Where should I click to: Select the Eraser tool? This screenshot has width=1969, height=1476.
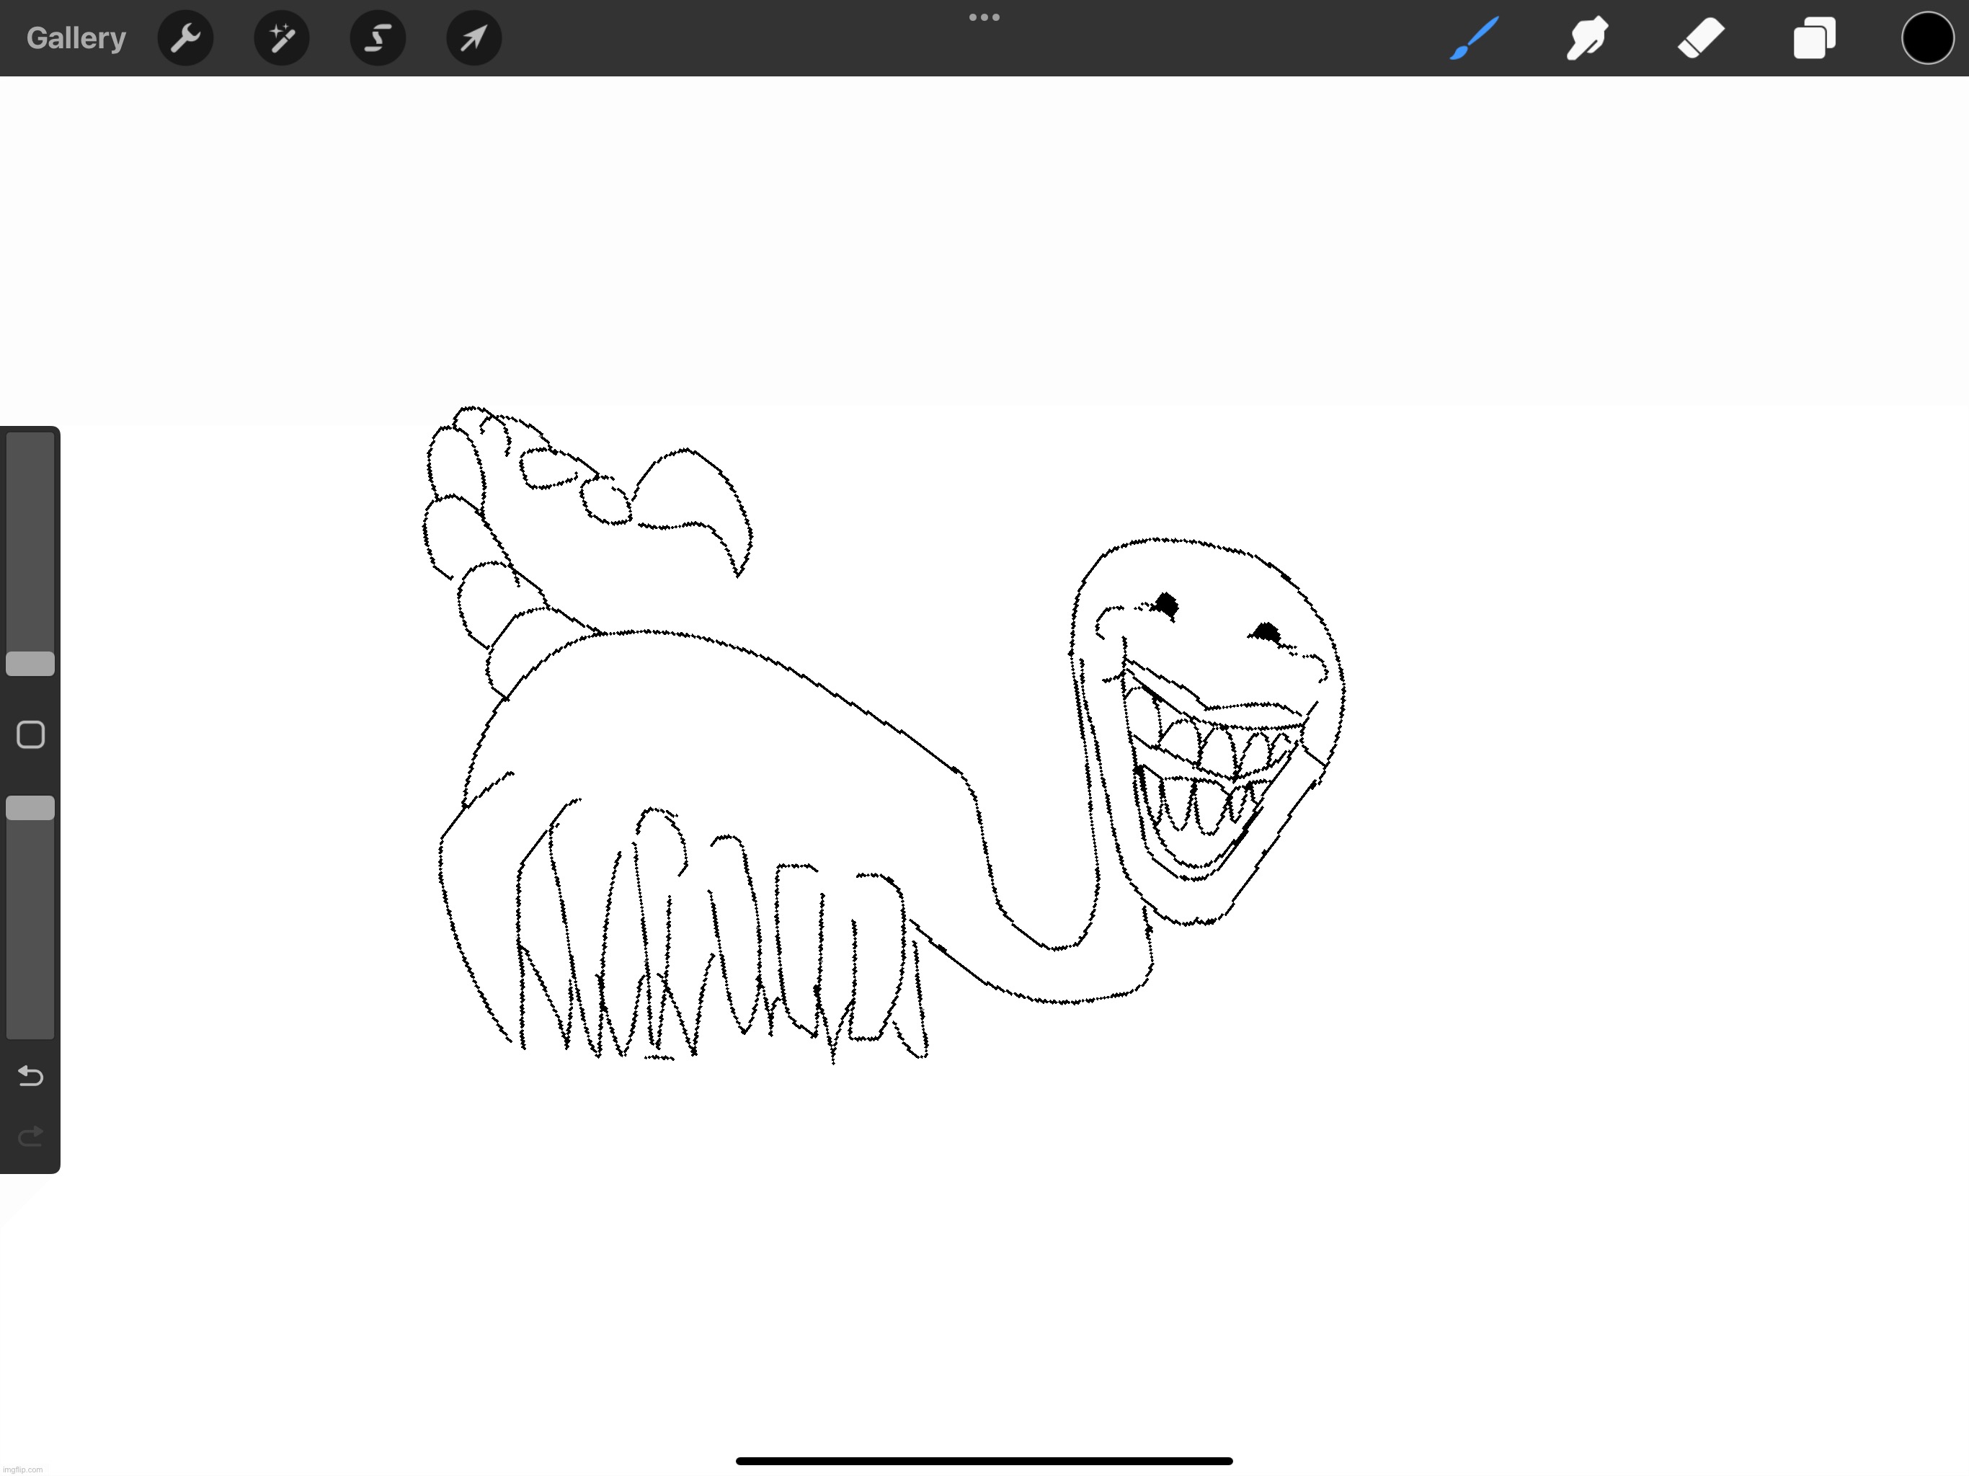tap(1701, 38)
